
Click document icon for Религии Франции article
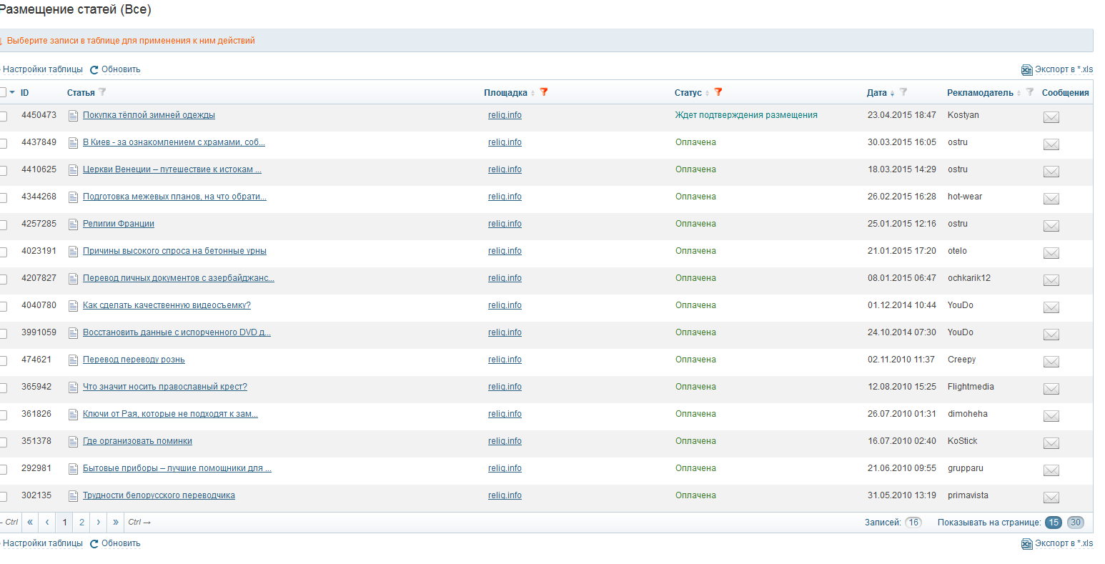click(x=73, y=224)
